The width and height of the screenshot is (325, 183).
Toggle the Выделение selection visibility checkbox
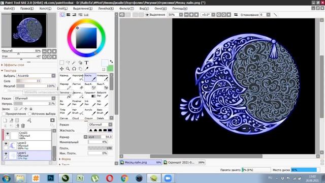pos(147,15)
